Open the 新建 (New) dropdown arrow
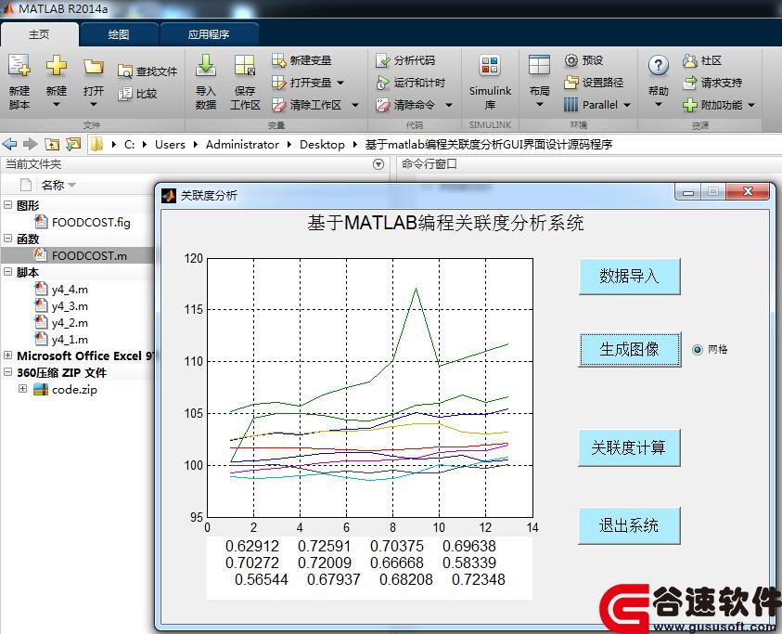This screenshot has width=782, height=634. (x=57, y=104)
